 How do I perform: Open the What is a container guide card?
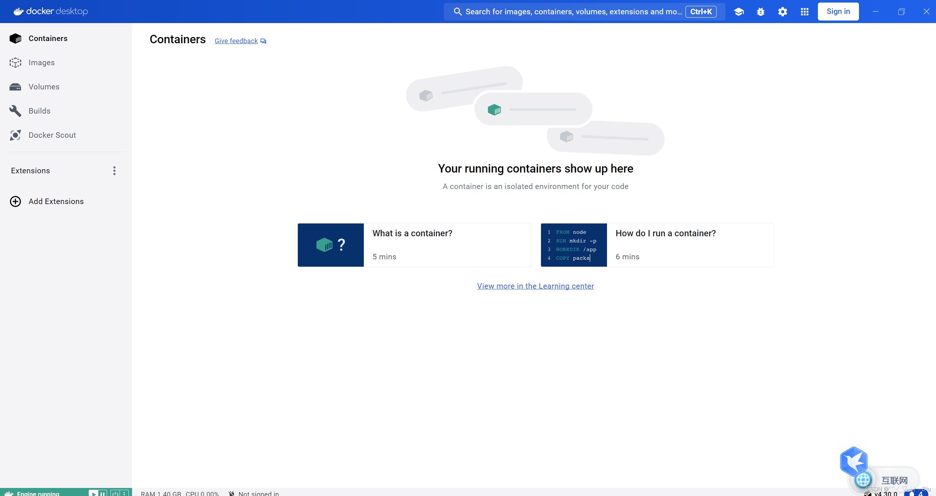[414, 245]
